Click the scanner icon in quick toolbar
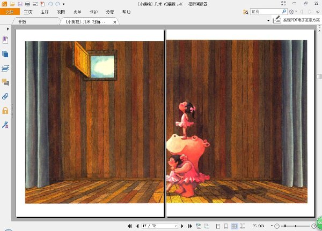This screenshot has height=231, width=322. tap(35, 4)
